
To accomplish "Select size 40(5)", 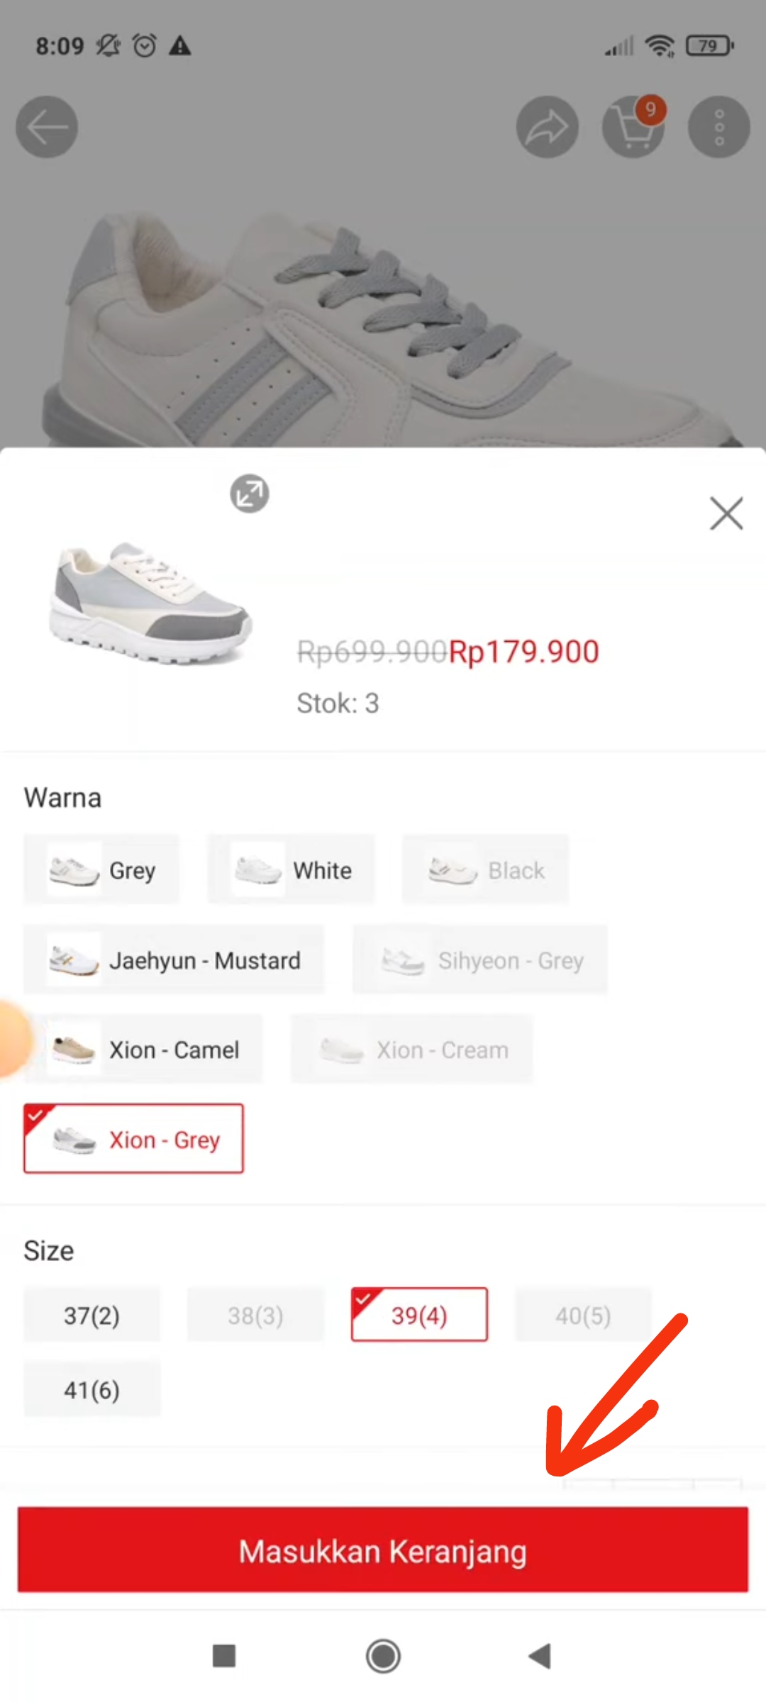I will tap(582, 1314).
